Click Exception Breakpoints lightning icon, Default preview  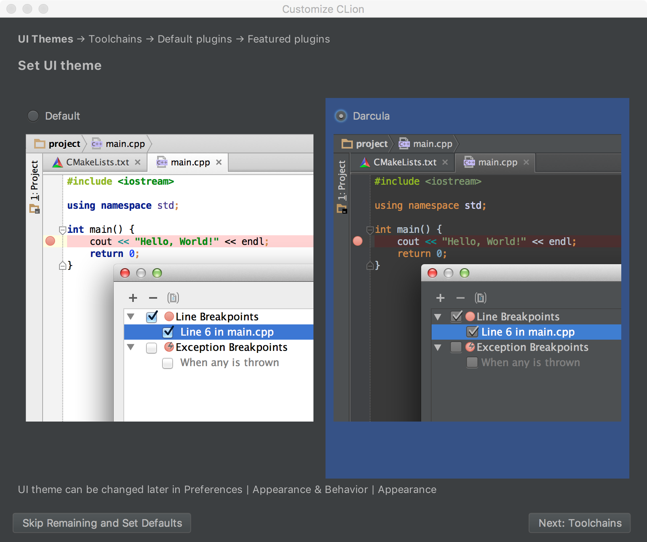click(169, 347)
